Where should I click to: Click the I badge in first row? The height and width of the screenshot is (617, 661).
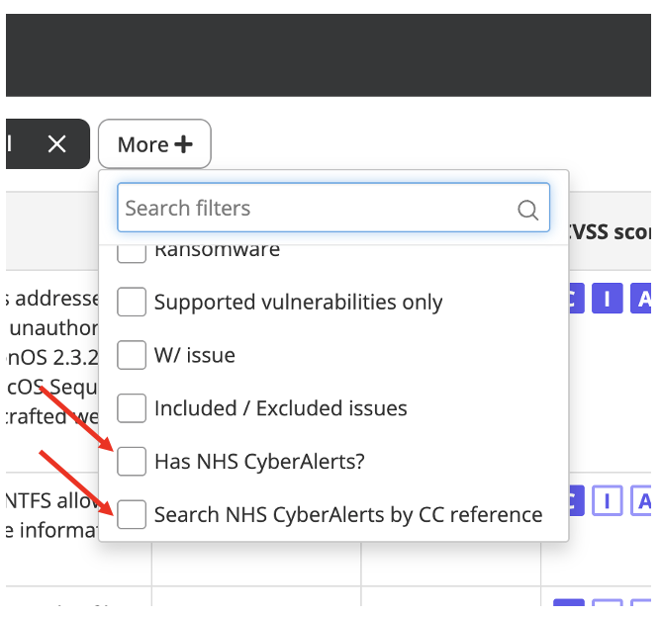tap(607, 299)
